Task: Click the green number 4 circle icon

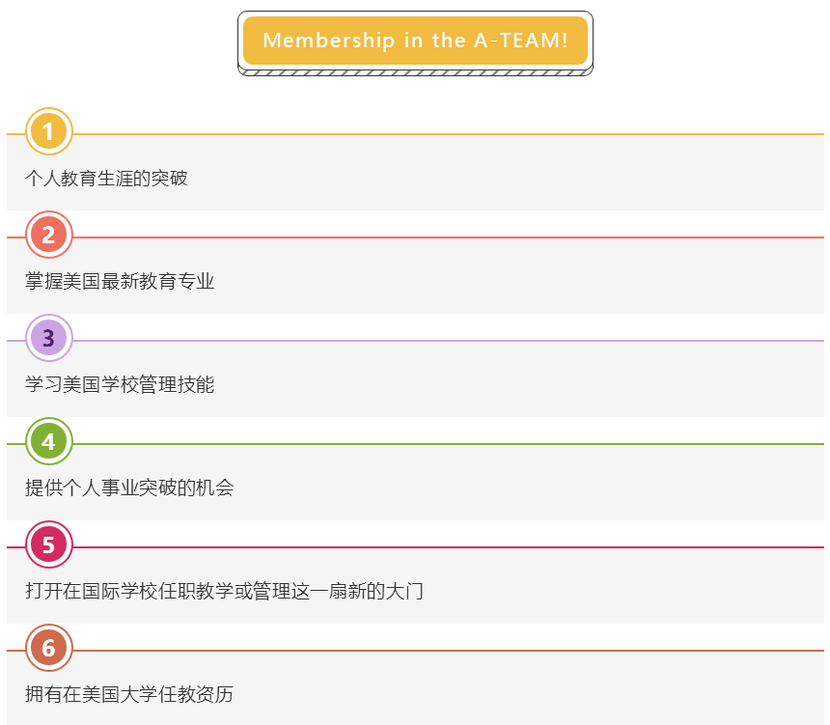Action: (x=48, y=442)
